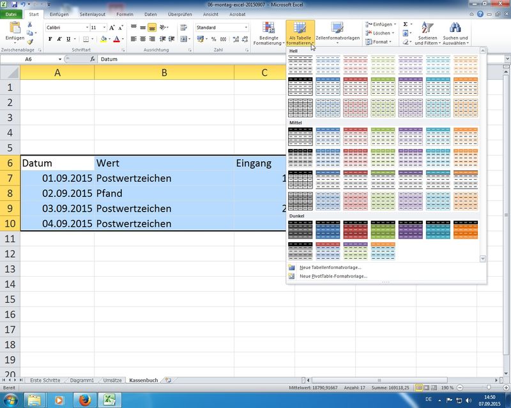
Task: Click the fill color bucket icon
Action: point(103,40)
